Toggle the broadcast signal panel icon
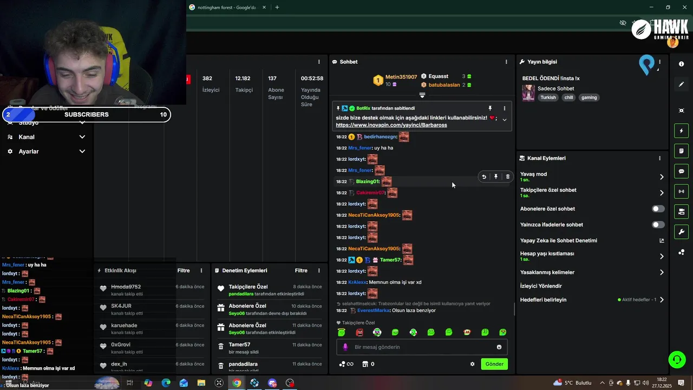Viewport: 693px width, 390px height. [x=681, y=191]
